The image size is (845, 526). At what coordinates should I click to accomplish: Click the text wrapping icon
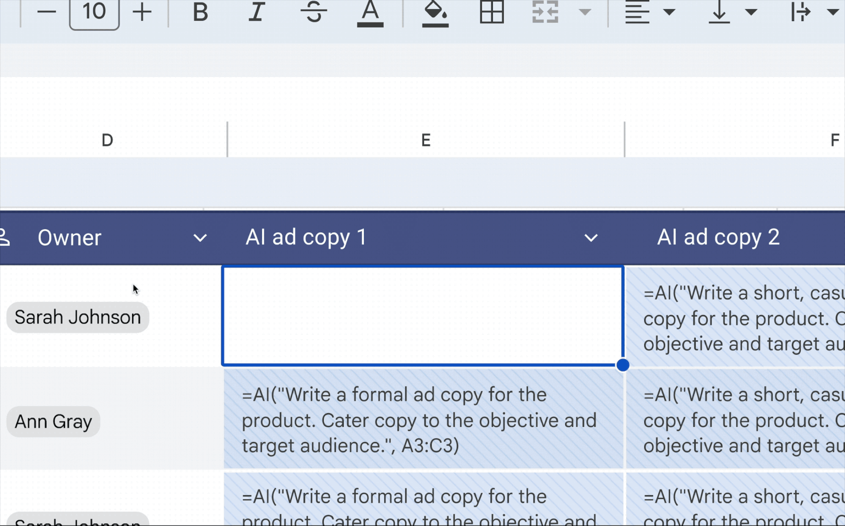pos(801,12)
